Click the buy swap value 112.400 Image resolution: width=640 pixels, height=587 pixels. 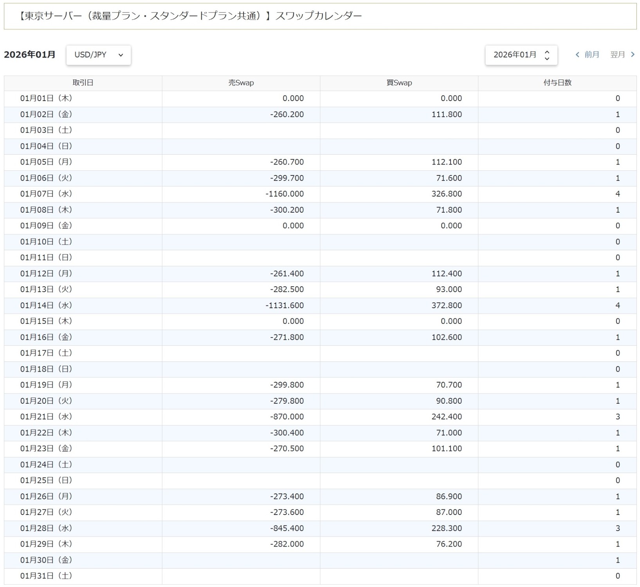pos(447,274)
